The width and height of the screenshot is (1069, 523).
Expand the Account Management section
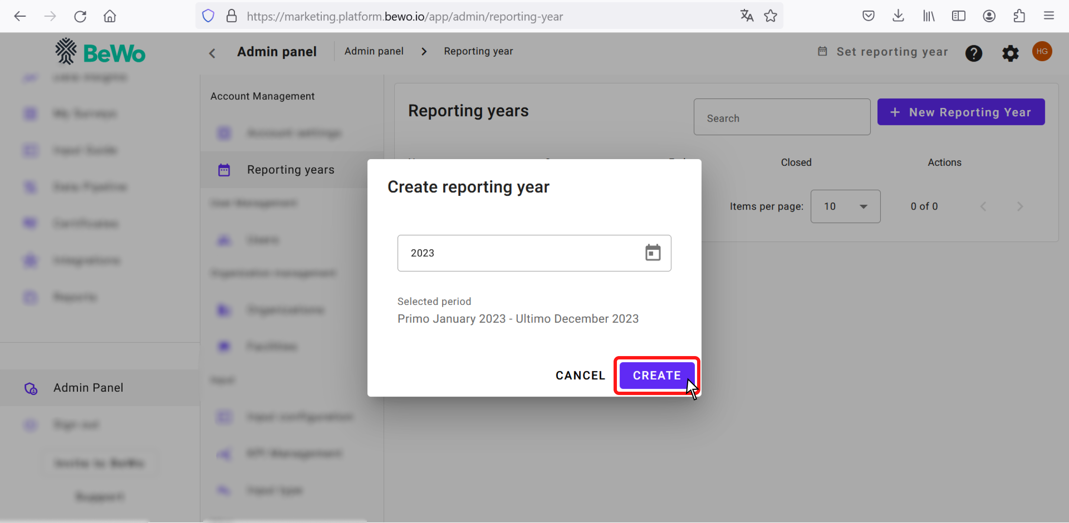[x=262, y=95]
